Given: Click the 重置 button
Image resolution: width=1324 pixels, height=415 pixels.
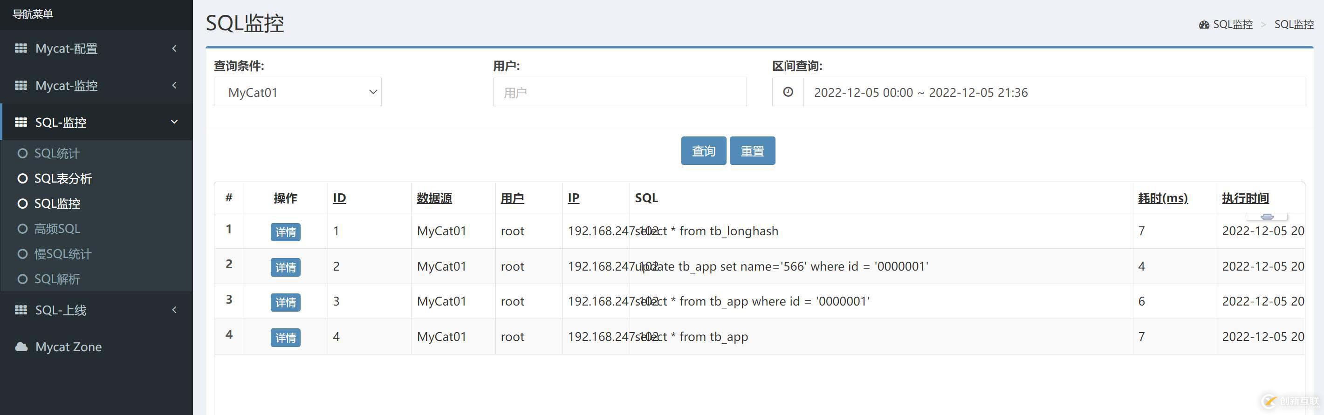Looking at the screenshot, I should coord(752,151).
